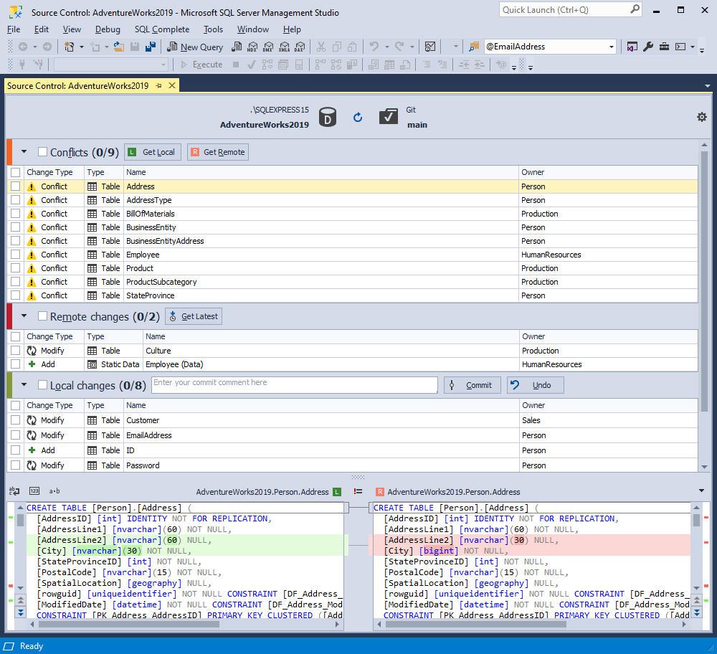The height and width of the screenshot is (654, 717).
Task: Click the Database Engine Query icon
Action: point(237,47)
